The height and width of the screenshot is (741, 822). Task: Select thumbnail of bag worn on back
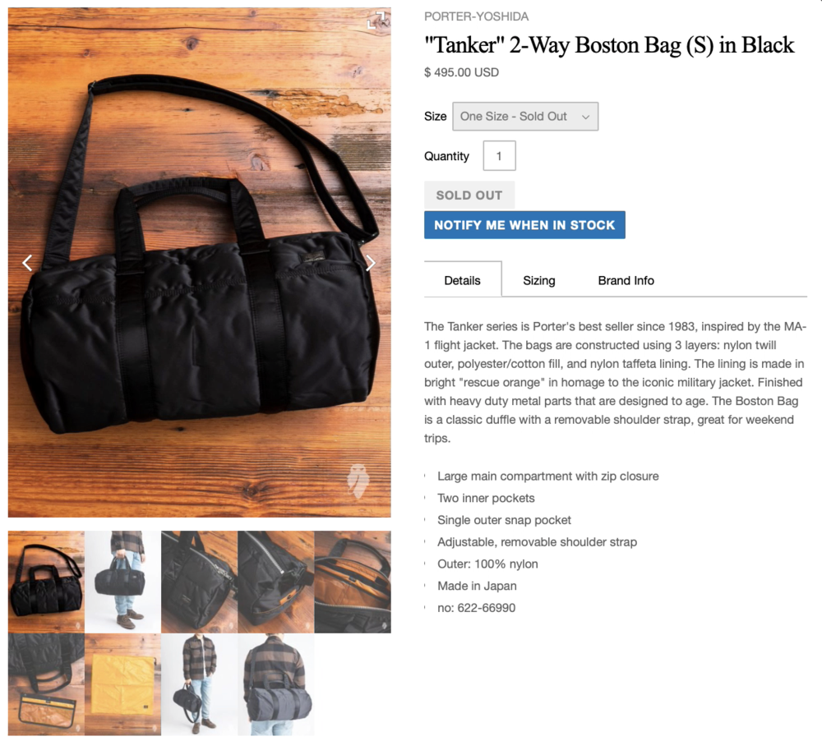click(x=276, y=684)
